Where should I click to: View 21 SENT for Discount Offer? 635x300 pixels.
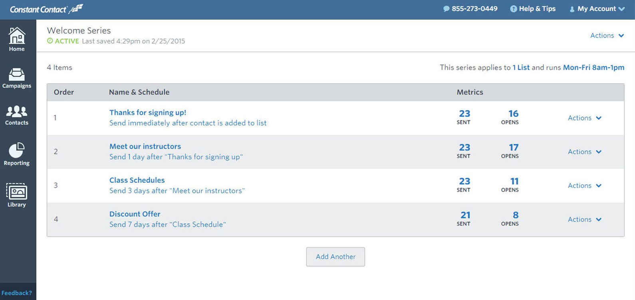[464, 219]
